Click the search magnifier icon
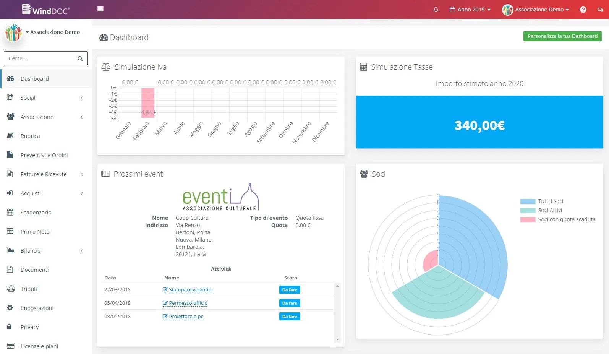Screen dimensions: 609x354 coord(80,58)
